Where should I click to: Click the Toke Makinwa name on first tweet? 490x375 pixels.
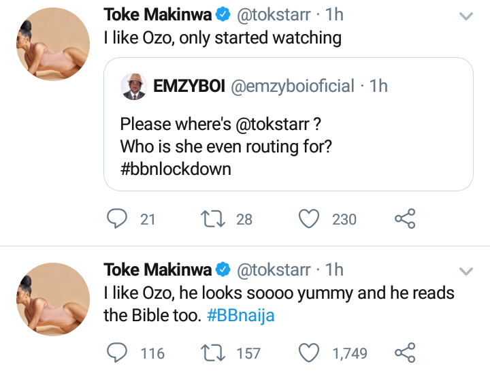157,14
